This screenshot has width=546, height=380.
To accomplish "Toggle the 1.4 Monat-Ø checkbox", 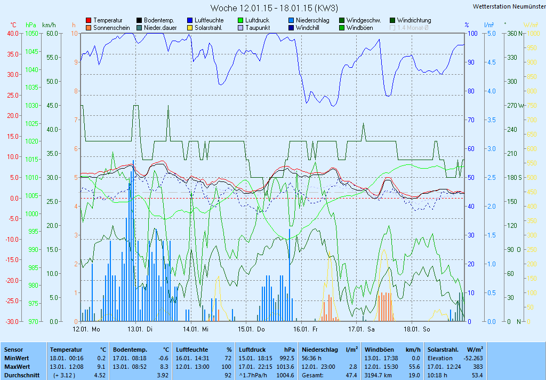I will coord(392,28).
